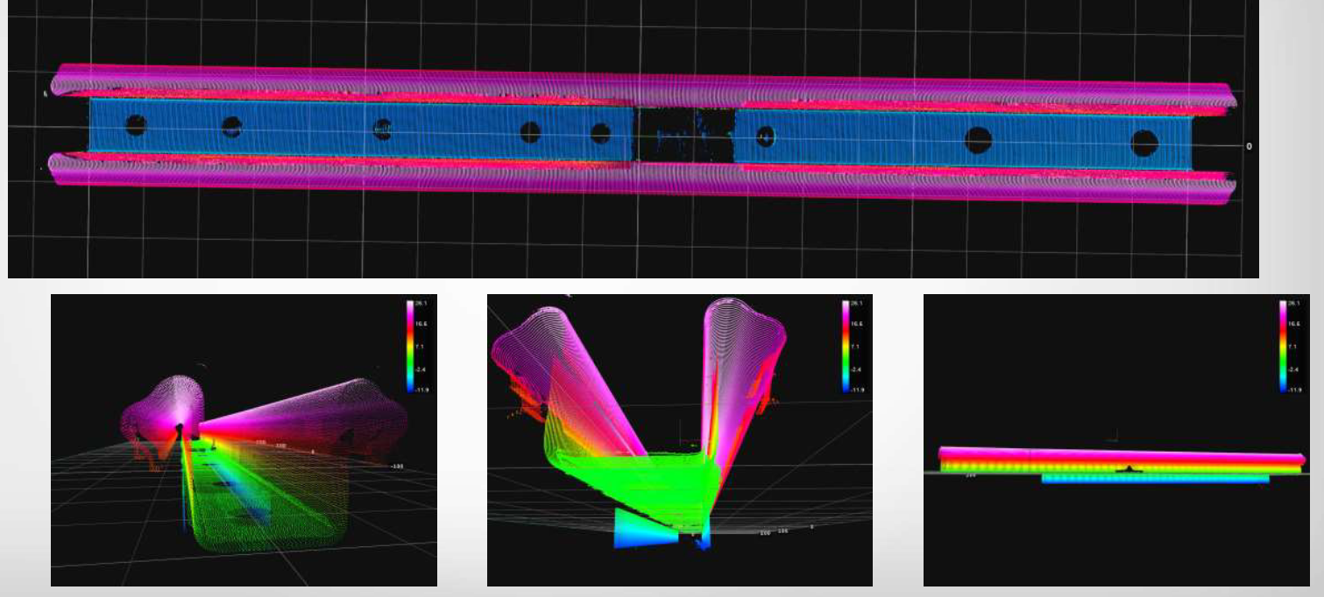Click the large black gap in the scan center
This screenshot has height=597, width=1324.
(683, 136)
